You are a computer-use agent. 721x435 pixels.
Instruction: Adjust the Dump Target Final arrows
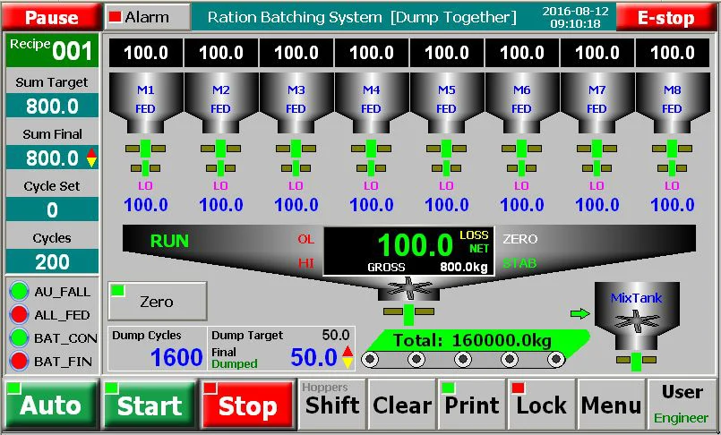[348, 357]
